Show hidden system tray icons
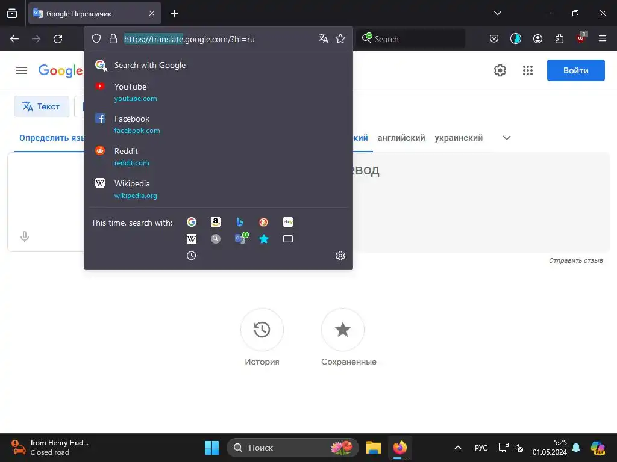 (x=458, y=448)
